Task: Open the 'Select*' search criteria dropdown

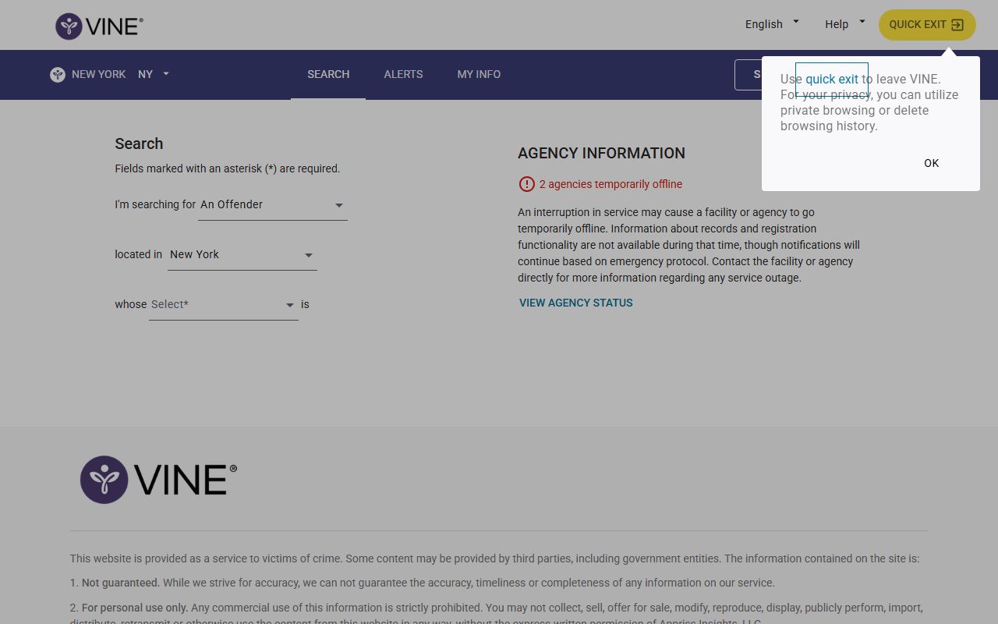Action: click(x=223, y=305)
